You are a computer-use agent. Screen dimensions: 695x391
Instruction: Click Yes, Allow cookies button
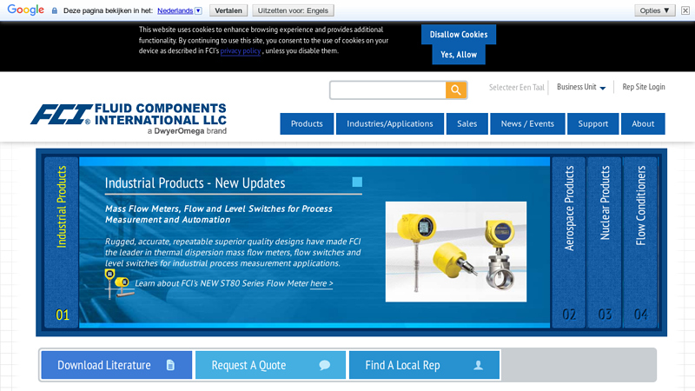click(x=459, y=55)
